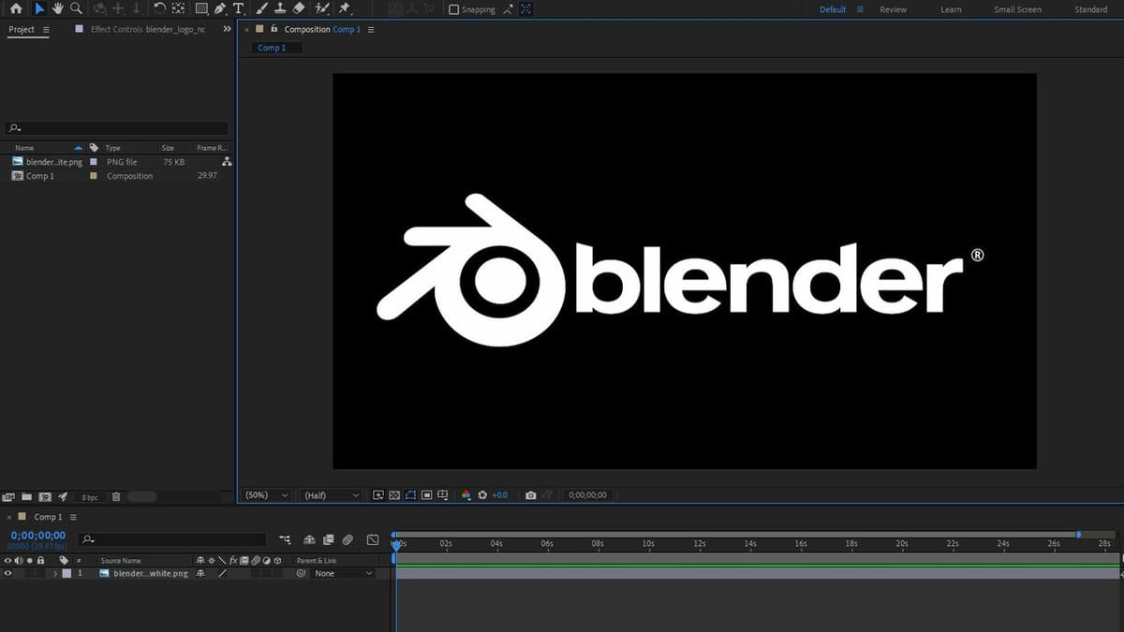Expand the blender white.png layer properties
The width and height of the screenshot is (1124, 632).
tap(55, 573)
